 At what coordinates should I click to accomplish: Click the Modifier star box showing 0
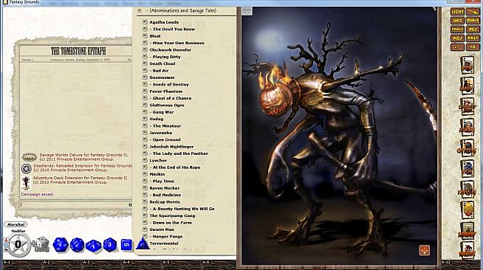click(18, 245)
